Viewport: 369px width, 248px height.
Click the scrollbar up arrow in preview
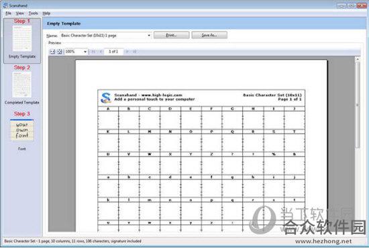coord(358,59)
